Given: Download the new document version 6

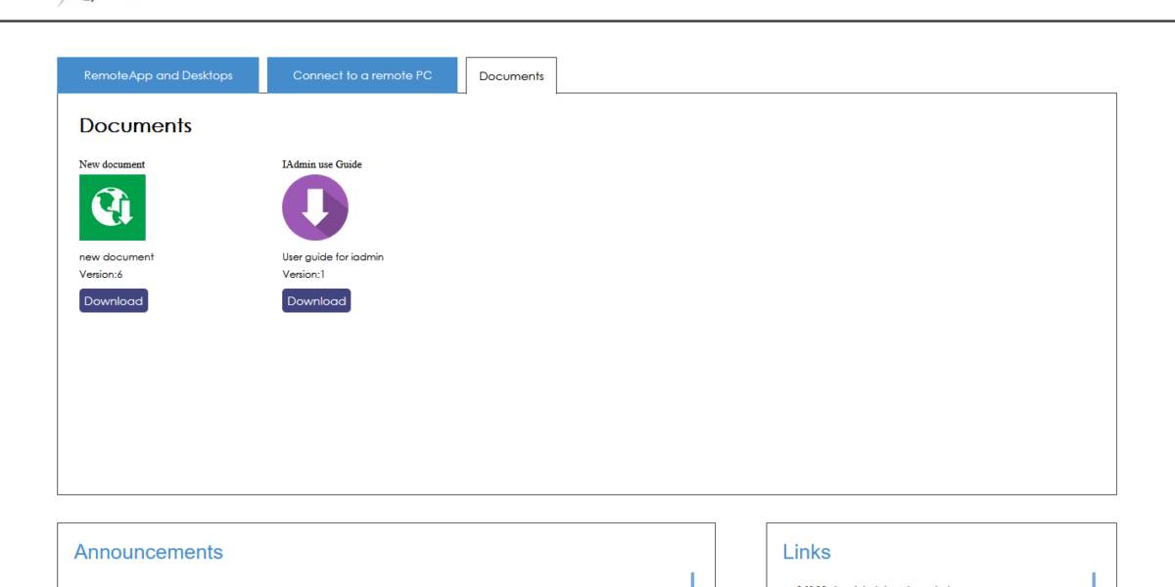Looking at the screenshot, I should pyautogui.click(x=114, y=301).
